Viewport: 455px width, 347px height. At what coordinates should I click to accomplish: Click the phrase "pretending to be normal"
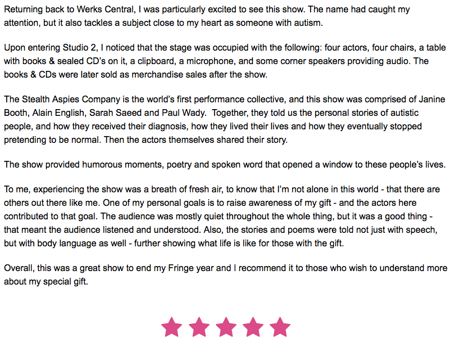[x=51, y=140]
